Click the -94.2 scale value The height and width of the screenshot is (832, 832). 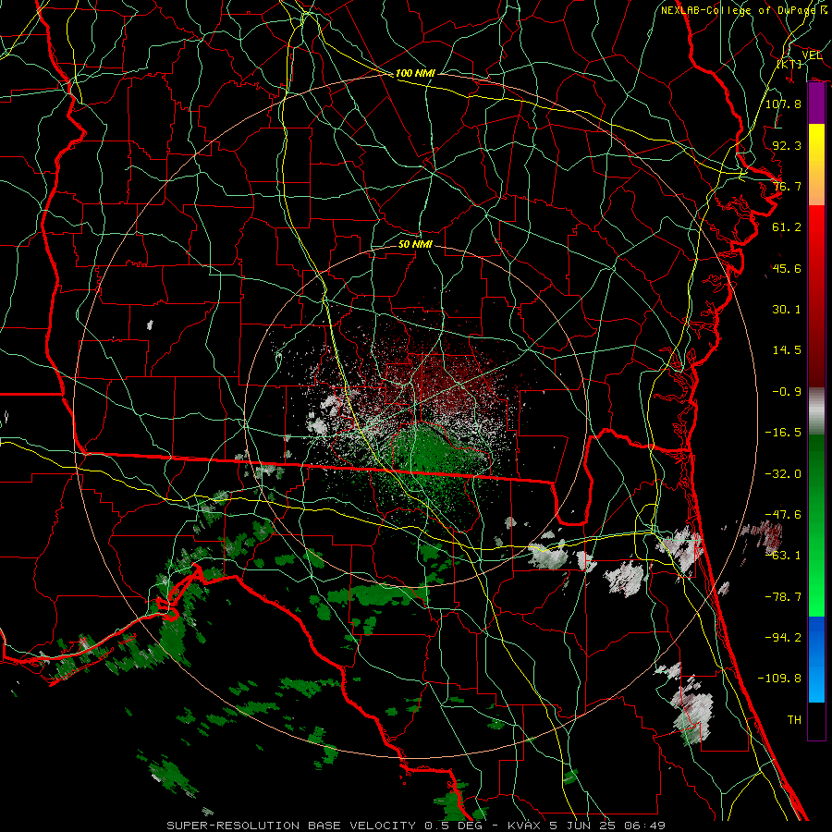tap(783, 638)
